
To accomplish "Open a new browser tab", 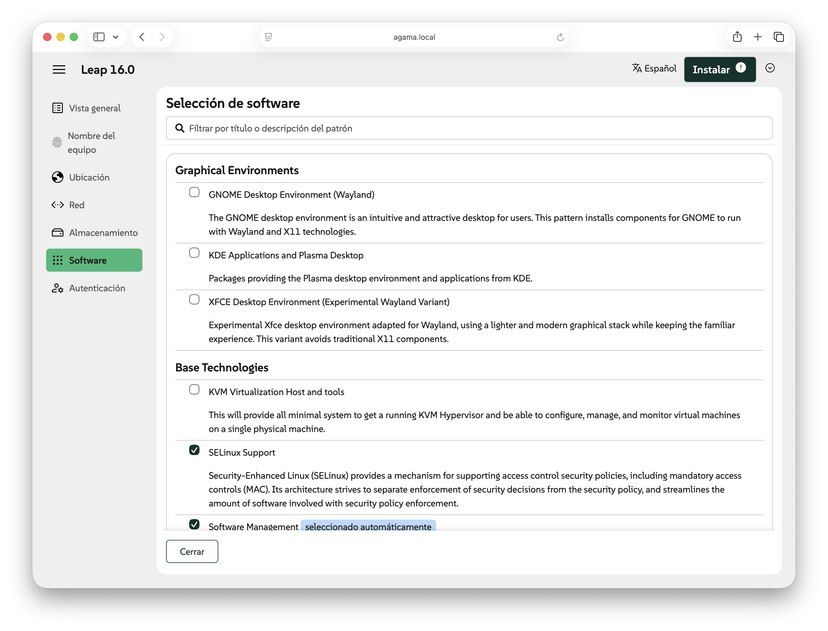I will tap(758, 37).
